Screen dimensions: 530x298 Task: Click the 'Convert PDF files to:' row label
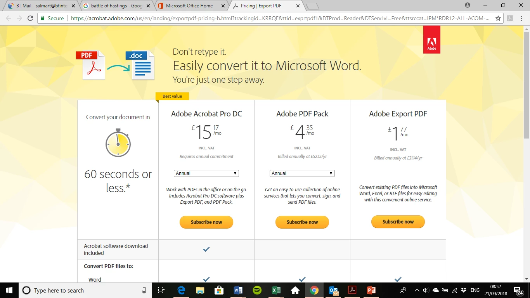click(x=109, y=266)
